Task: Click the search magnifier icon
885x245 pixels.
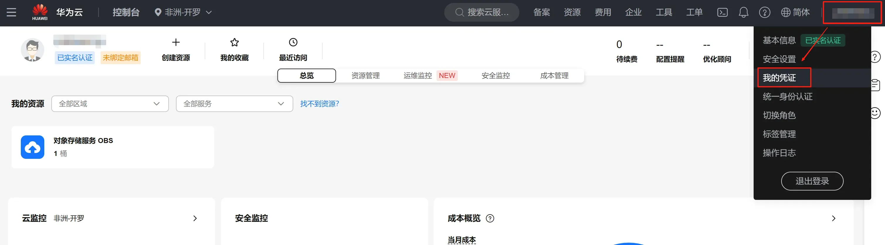Action: [460, 12]
